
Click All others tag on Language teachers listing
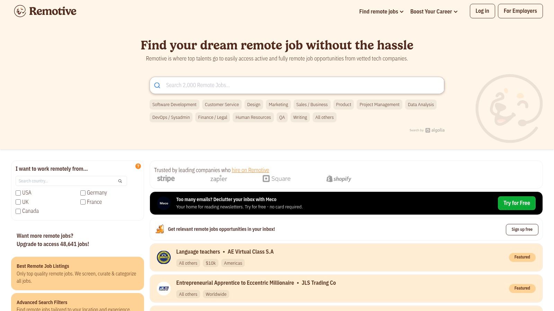coord(188,263)
